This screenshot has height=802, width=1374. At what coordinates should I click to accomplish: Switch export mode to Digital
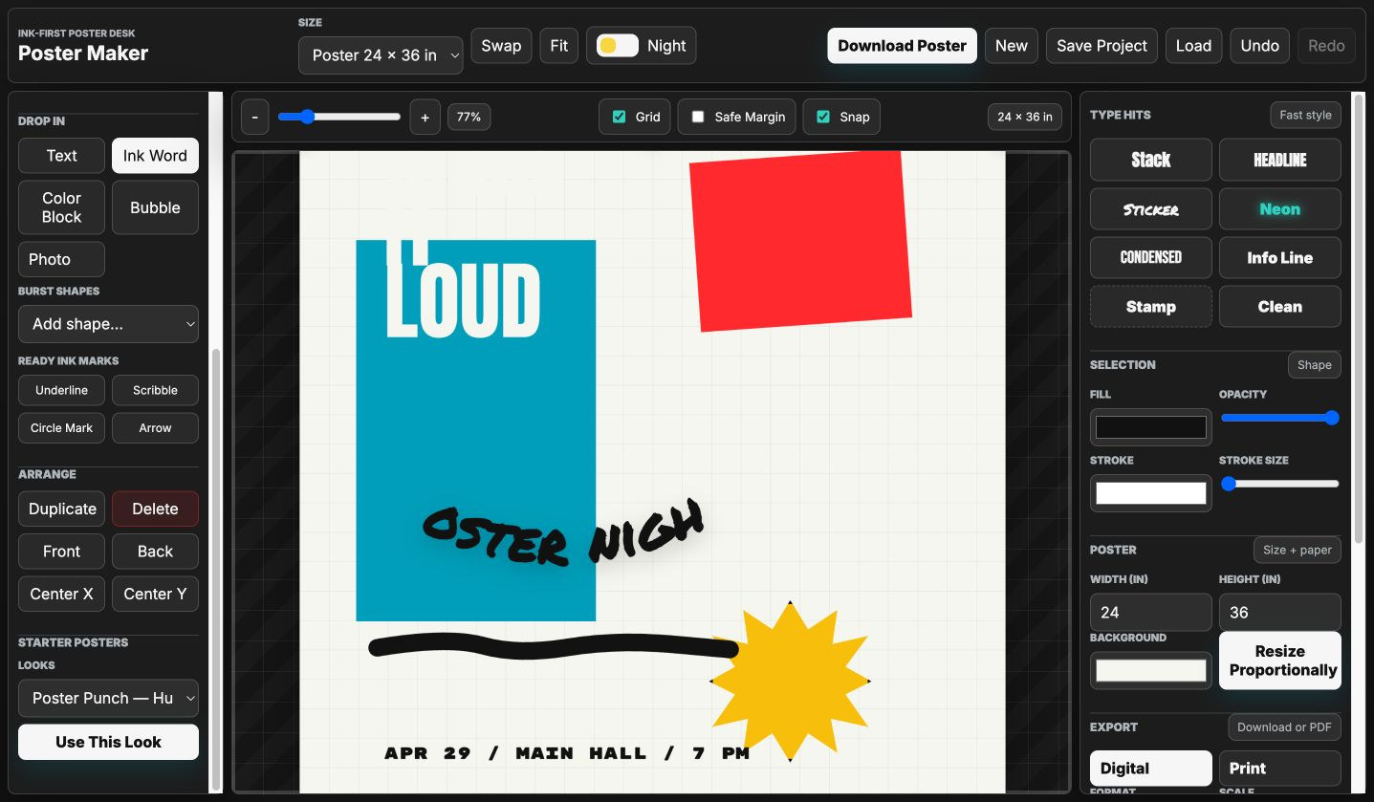(1151, 769)
